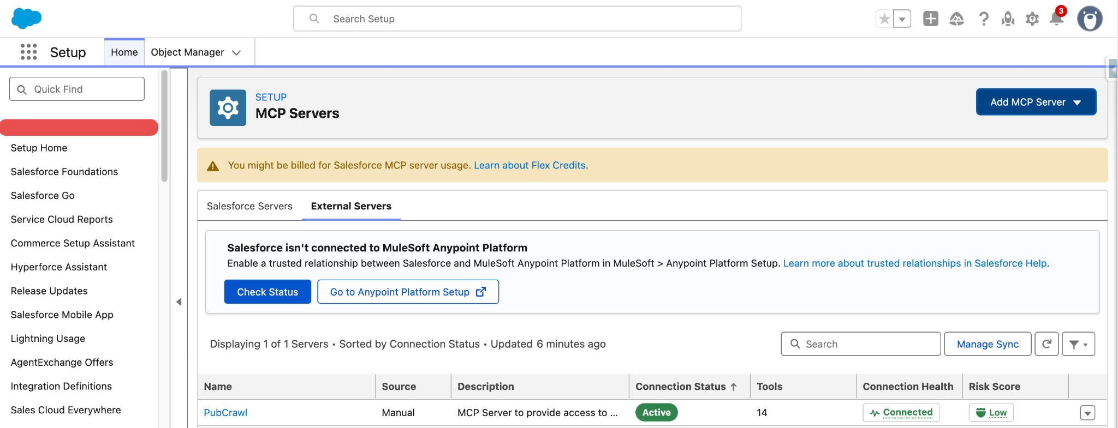Open PubCrawl row actions dropdown
The image size is (1118, 428).
1087,413
